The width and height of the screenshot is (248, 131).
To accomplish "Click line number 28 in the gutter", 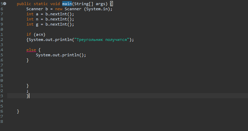I will click(1, 121).
